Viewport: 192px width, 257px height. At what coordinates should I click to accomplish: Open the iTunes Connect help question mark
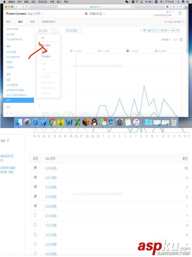click(180, 13)
